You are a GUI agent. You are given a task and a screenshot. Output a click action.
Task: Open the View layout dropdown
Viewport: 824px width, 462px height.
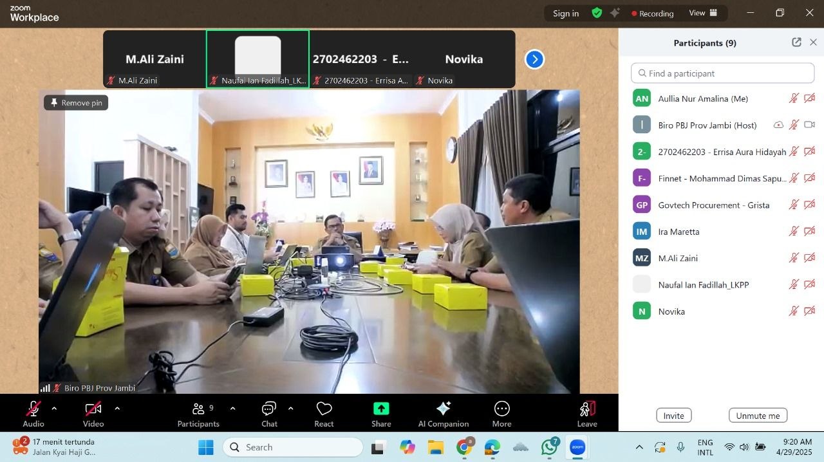703,13
